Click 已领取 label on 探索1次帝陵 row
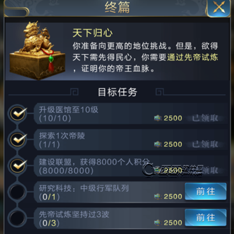 coord(205,144)
